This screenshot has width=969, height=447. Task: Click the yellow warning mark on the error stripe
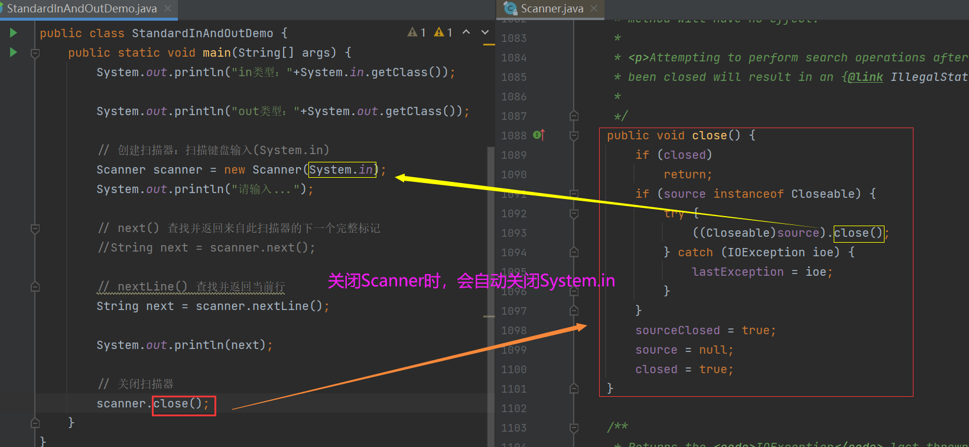point(489,44)
